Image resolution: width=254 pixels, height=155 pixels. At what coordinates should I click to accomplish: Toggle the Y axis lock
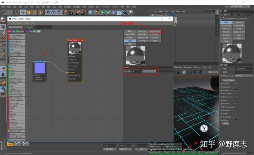tap(54, 12)
